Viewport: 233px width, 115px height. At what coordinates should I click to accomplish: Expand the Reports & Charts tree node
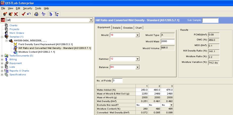tap(2, 71)
